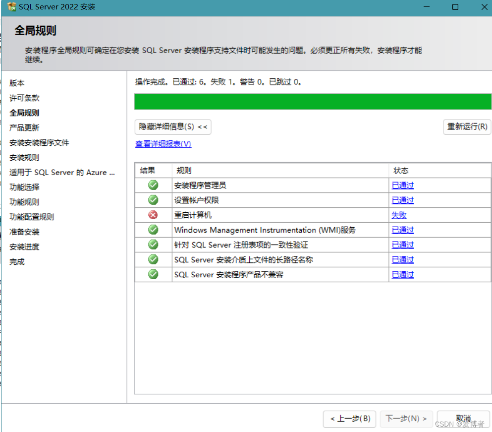Select 安装规则 in the left step list

tap(23, 157)
